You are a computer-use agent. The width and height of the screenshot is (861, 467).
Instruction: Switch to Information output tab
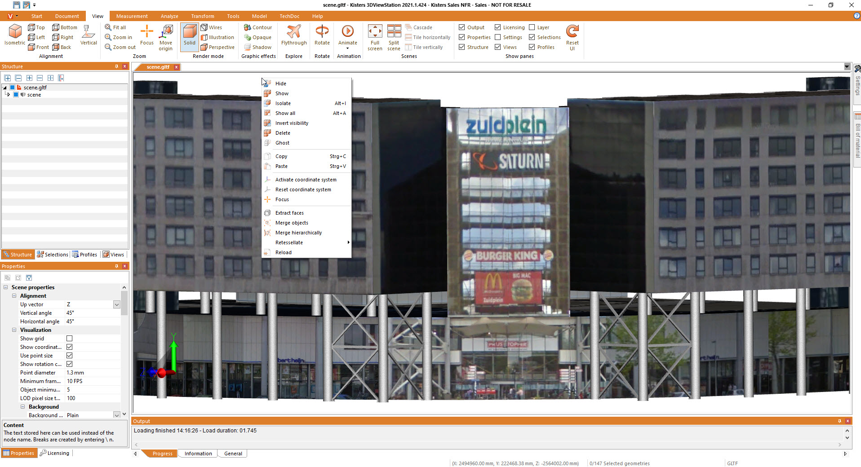[198, 454]
